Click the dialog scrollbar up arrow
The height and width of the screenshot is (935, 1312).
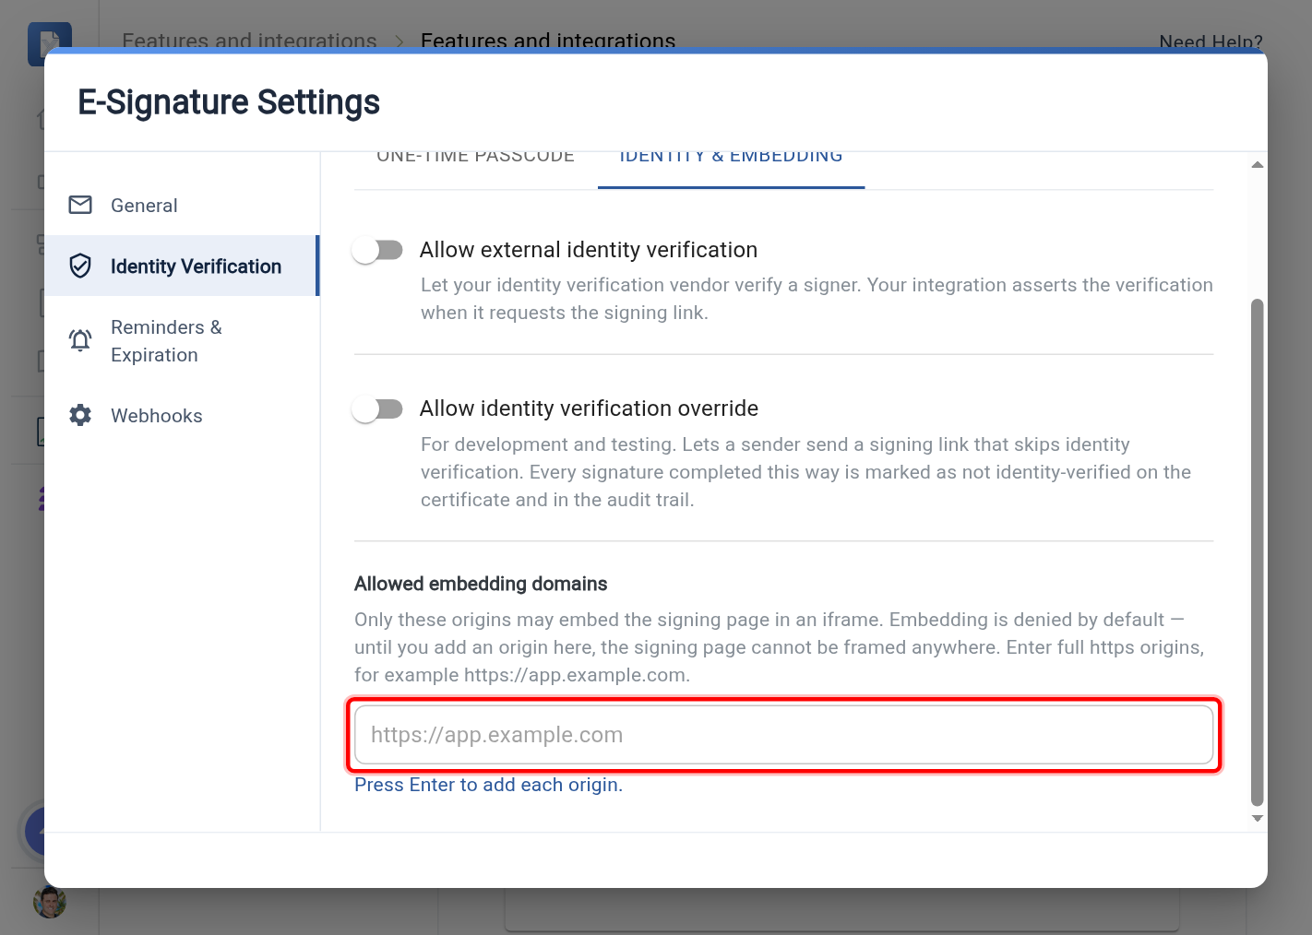[1257, 165]
